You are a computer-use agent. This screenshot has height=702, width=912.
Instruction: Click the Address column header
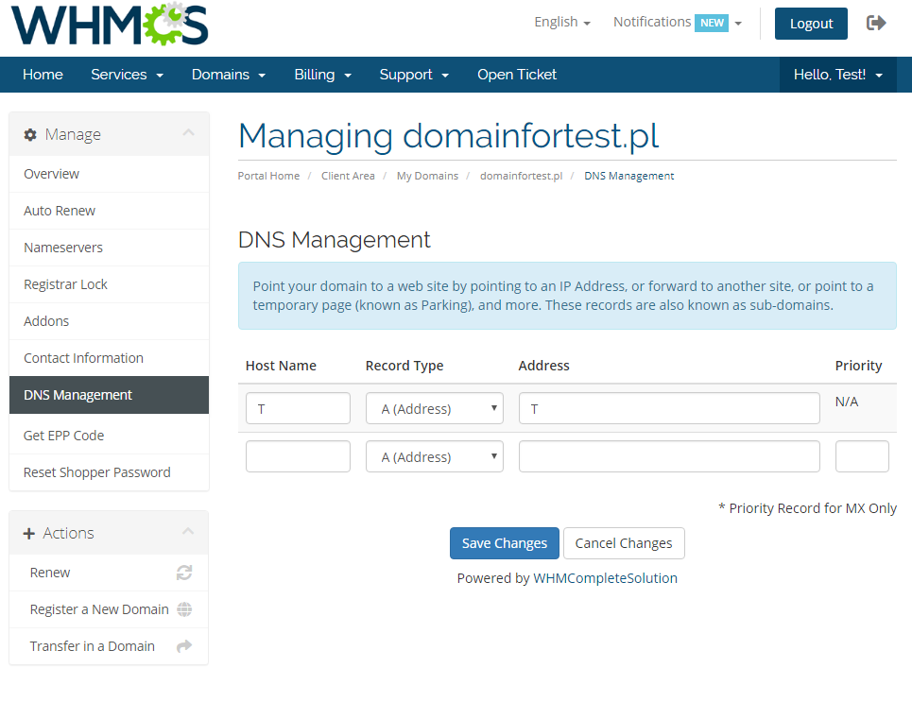[543, 366]
